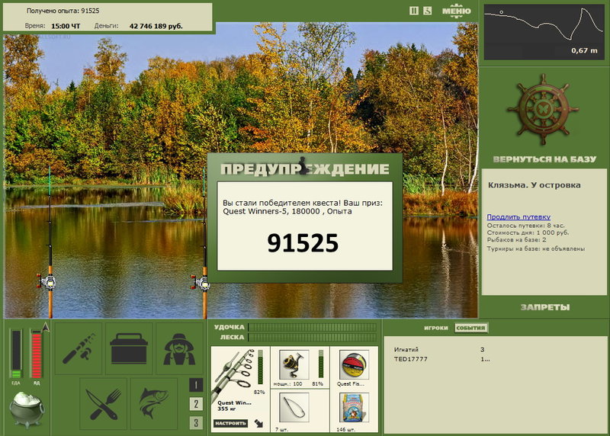610x436 pixels.
Task: Open the fishing rod tackle icon
Action: coord(79,348)
